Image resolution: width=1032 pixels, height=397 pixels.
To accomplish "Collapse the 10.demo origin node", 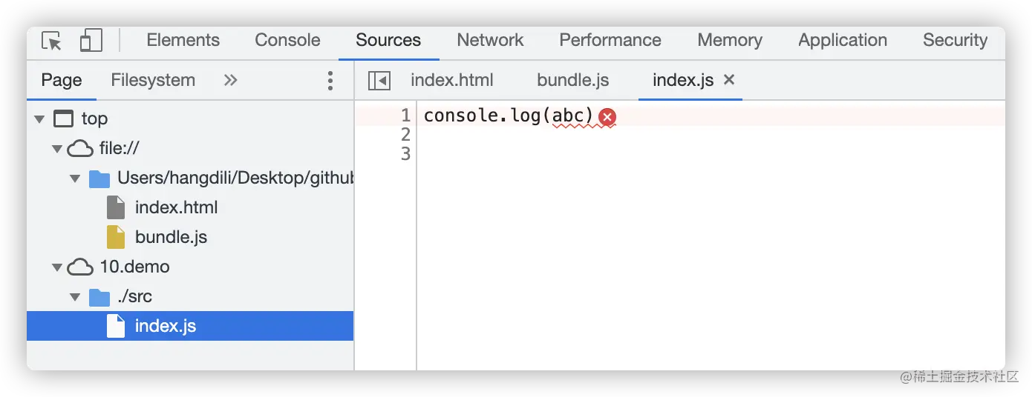I will tap(57, 267).
